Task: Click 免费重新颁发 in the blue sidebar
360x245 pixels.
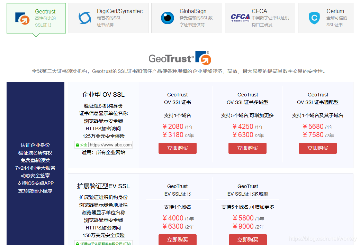Action: click(35, 160)
